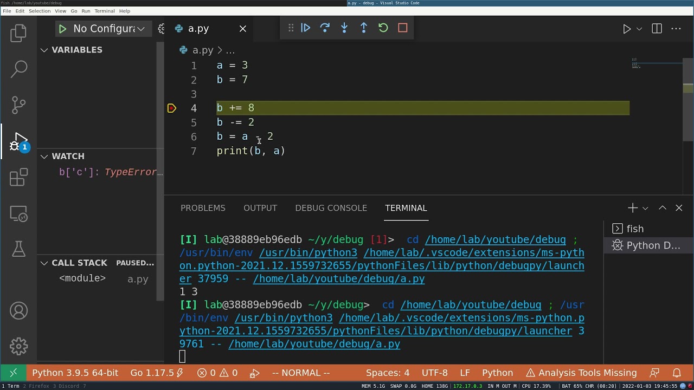Screen dimensions: 694x390
Task: Click debug Step Into button
Action: [x=344, y=28]
